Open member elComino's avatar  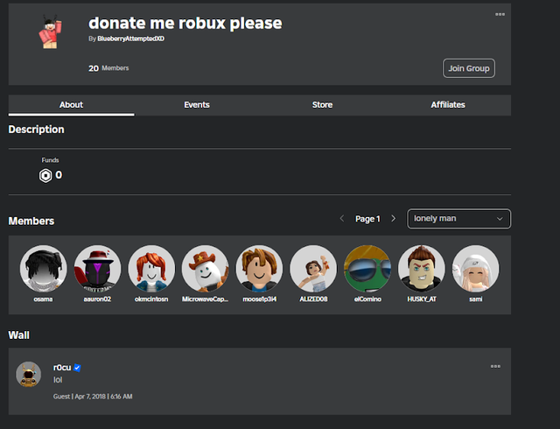point(367,269)
